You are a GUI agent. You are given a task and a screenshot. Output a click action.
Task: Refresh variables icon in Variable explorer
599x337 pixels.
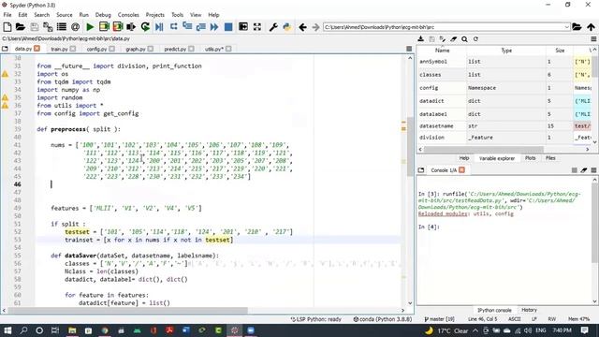tap(475, 39)
